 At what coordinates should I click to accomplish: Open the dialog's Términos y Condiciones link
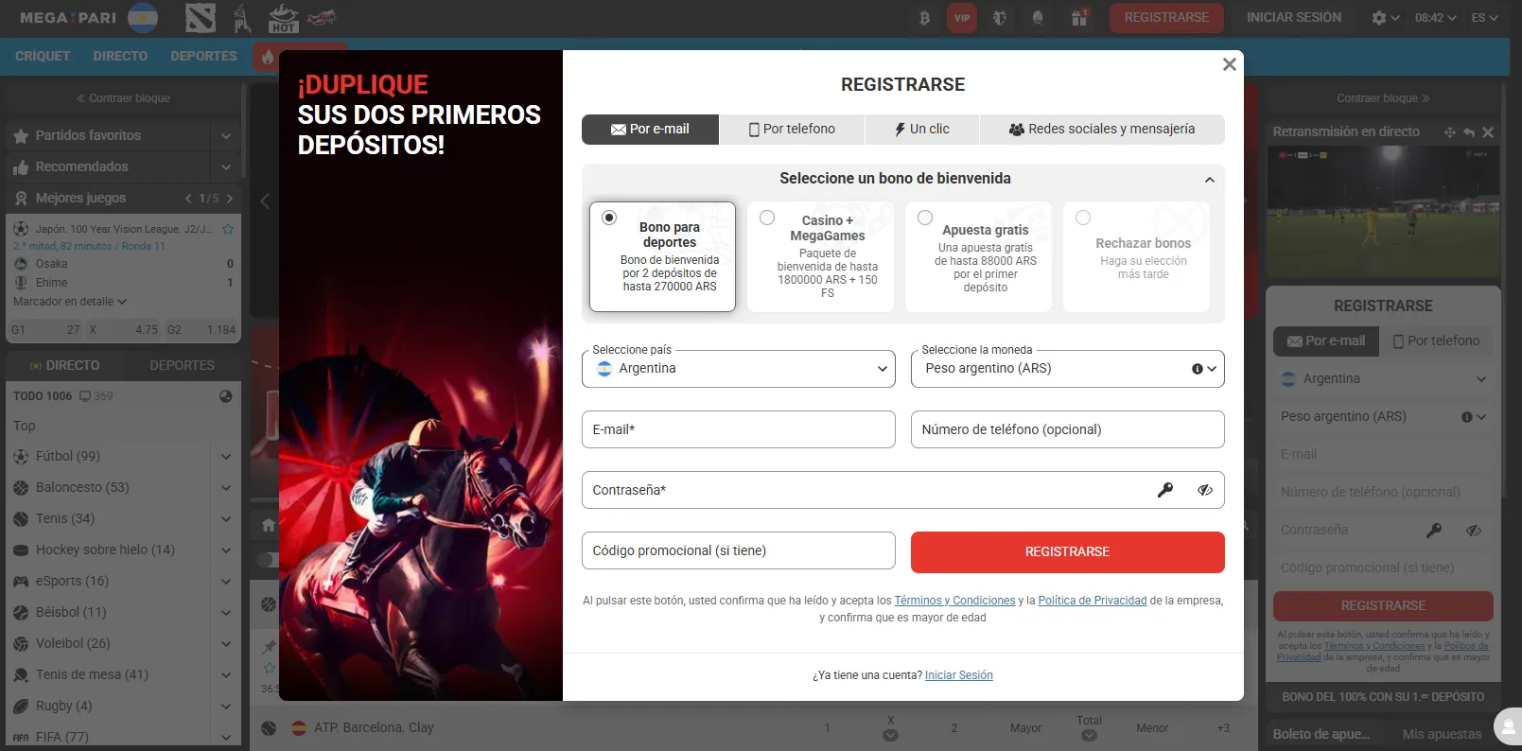pyautogui.click(x=954, y=601)
